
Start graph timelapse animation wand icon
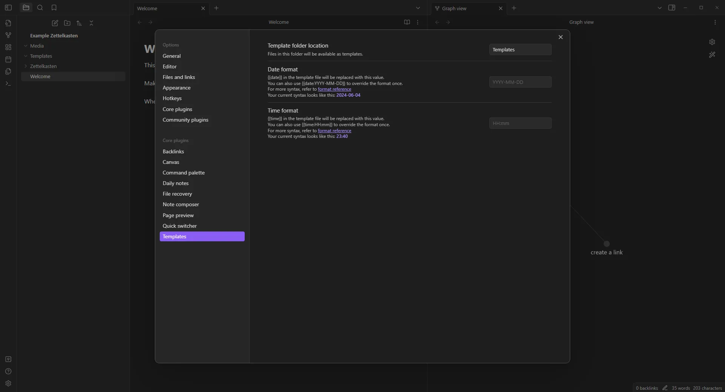(712, 55)
